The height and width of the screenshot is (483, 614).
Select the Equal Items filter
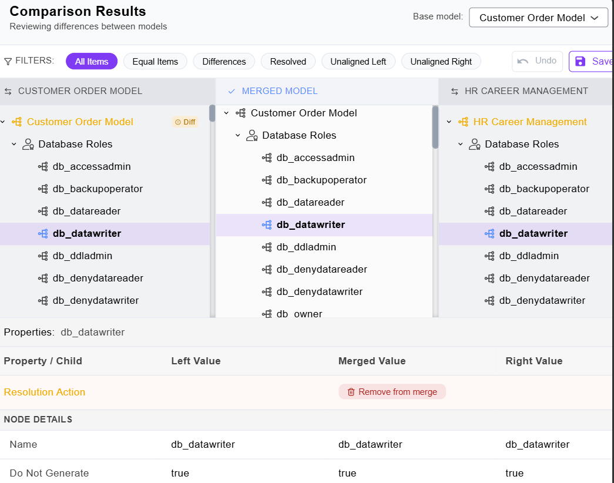tap(155, 62)
